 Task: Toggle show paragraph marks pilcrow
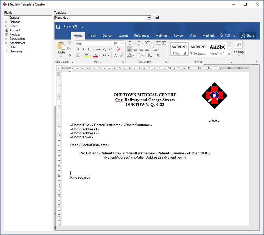(x=158, y=55)
